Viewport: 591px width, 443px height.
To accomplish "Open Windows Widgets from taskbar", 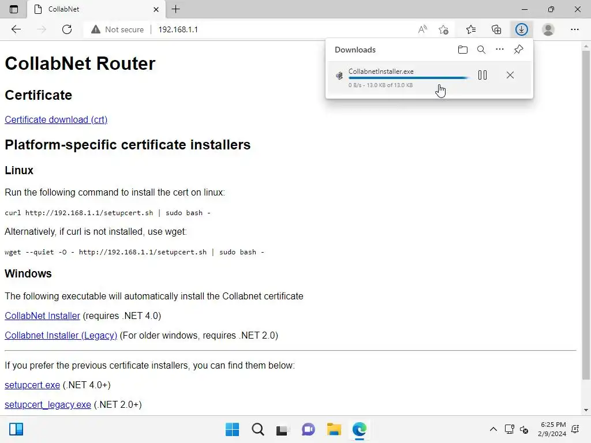I will tap(16, 429).
